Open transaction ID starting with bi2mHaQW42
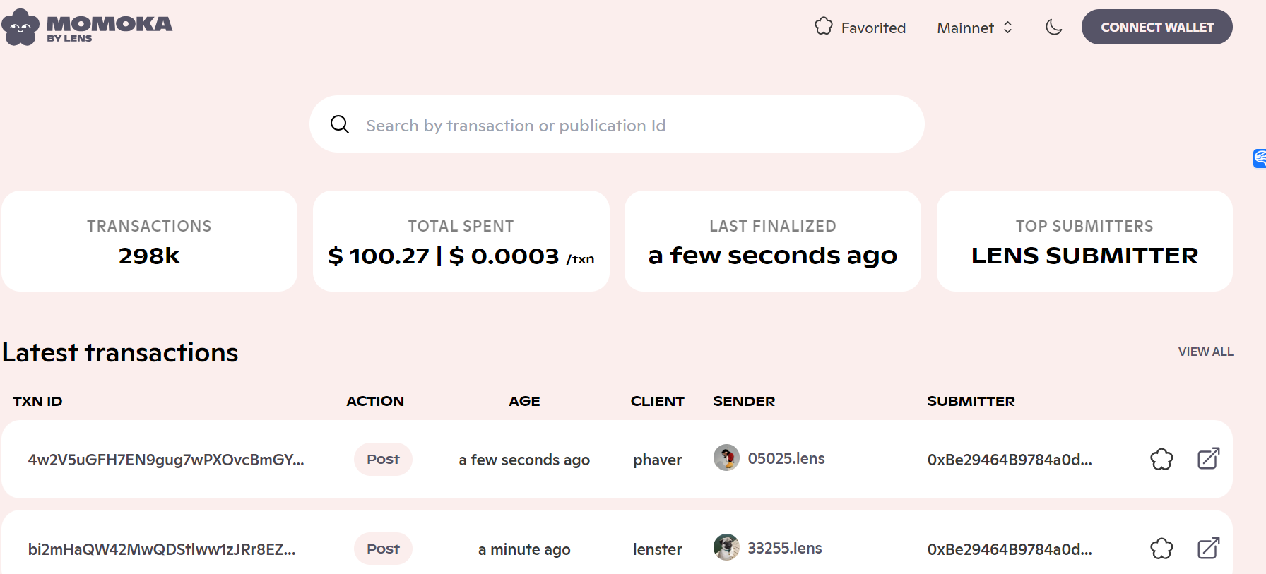Screen dimensions: 1266x574 (162, 549)
